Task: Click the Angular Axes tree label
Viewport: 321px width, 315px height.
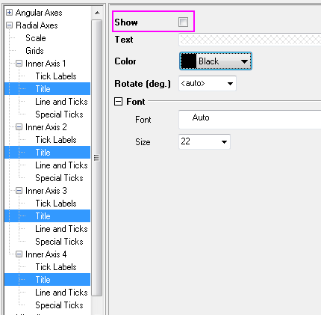Action: (x=39, y=13)
